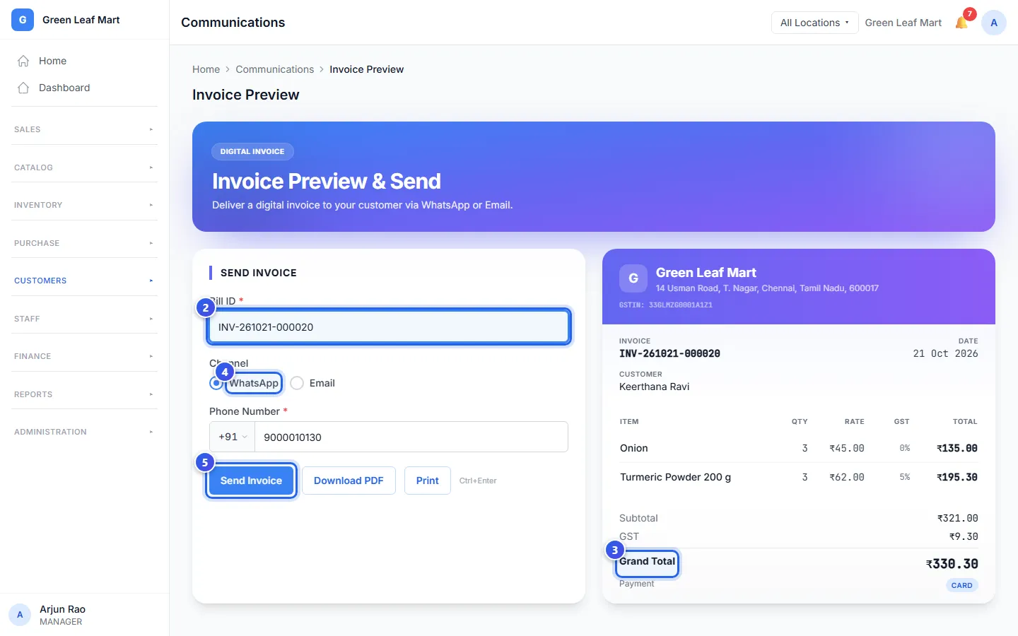Expand the Inventory sidebar section
This screenshot has width=1018, height=636.
pyautogui.click(x=85, y=205)
